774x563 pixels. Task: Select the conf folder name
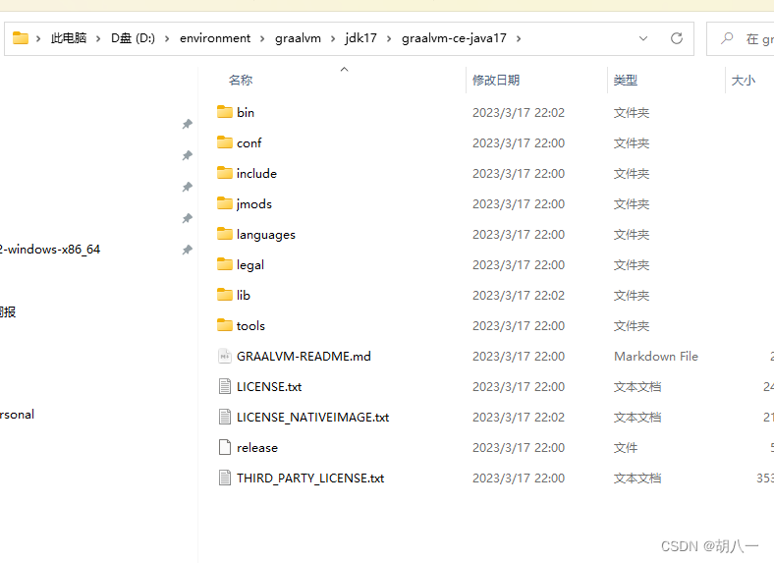pyautogui.click(x=249, y=142)
